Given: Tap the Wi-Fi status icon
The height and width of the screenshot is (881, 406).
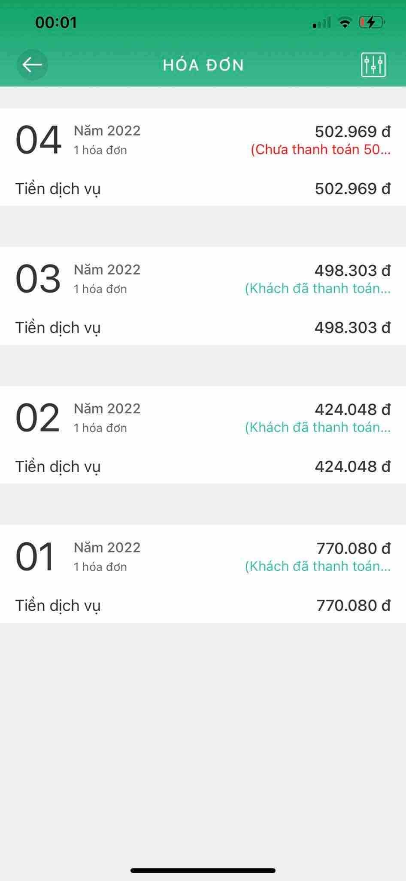Looking at the screenshot, I should [344, 22].
